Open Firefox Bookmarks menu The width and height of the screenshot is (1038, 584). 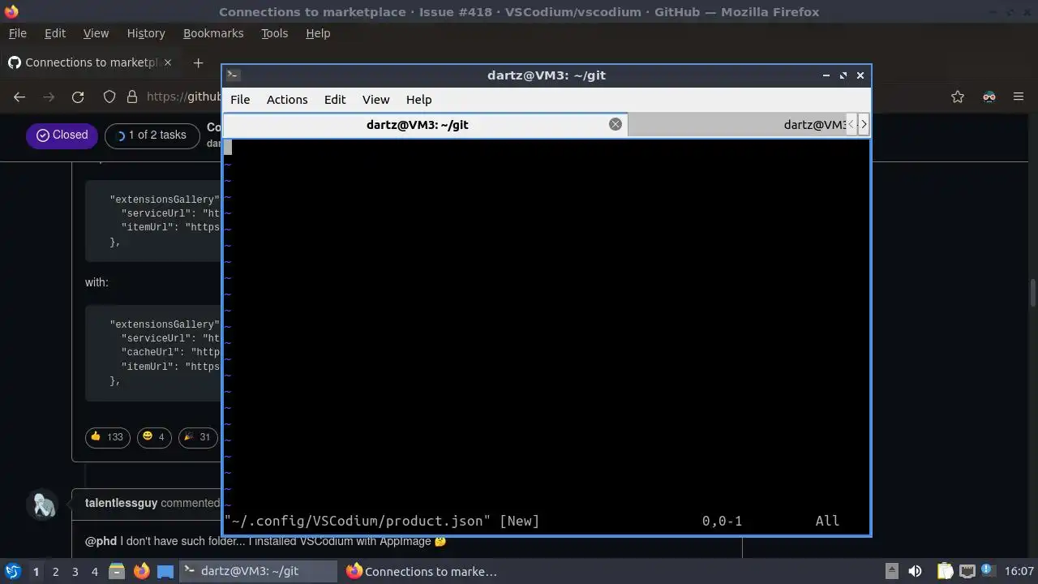(213, 33)
